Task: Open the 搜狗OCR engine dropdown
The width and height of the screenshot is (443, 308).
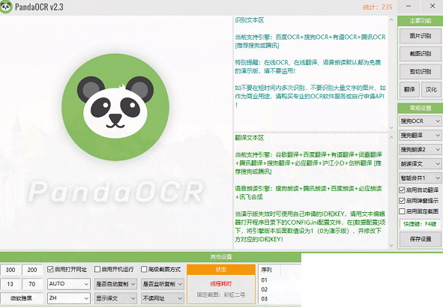Action: point(420,121)
